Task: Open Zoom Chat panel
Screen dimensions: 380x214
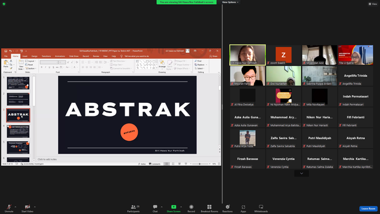Action: point(155,208)
